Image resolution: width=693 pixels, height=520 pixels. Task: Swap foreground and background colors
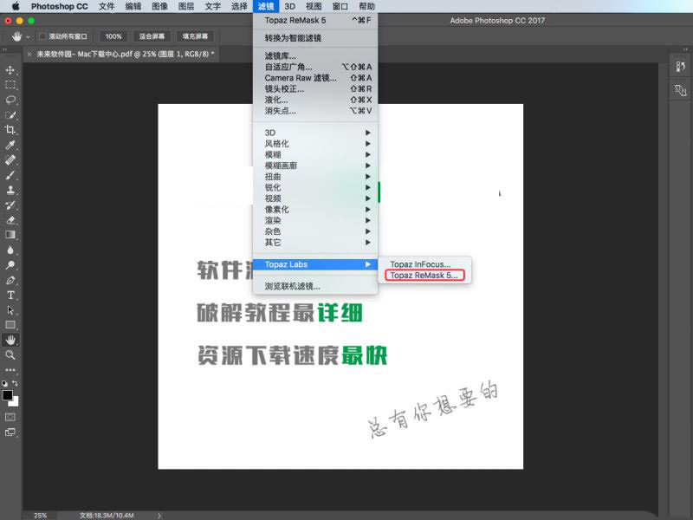pos(16,383)
